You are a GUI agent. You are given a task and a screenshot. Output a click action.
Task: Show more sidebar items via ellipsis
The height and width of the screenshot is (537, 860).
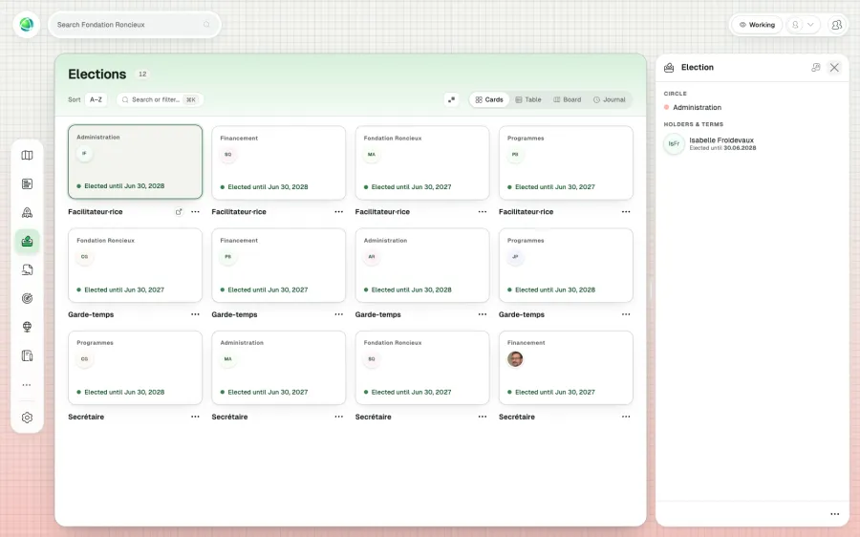[27, 385]
